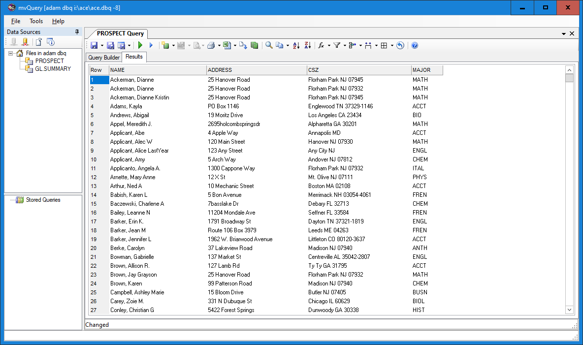Collapse the Files in adam dbq tree node
583x345 pixels.
click(11, 53)
